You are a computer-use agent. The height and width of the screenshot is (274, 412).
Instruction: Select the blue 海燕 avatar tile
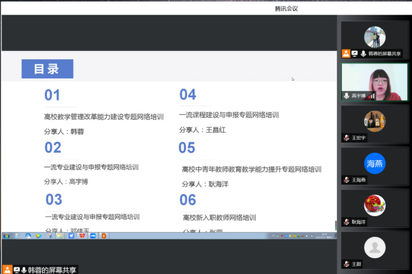(x=374, y=163)
